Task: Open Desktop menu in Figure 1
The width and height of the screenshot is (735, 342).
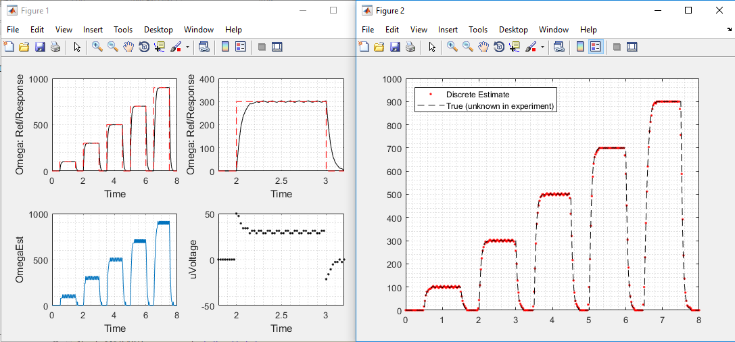Action: tap(158, 30)
